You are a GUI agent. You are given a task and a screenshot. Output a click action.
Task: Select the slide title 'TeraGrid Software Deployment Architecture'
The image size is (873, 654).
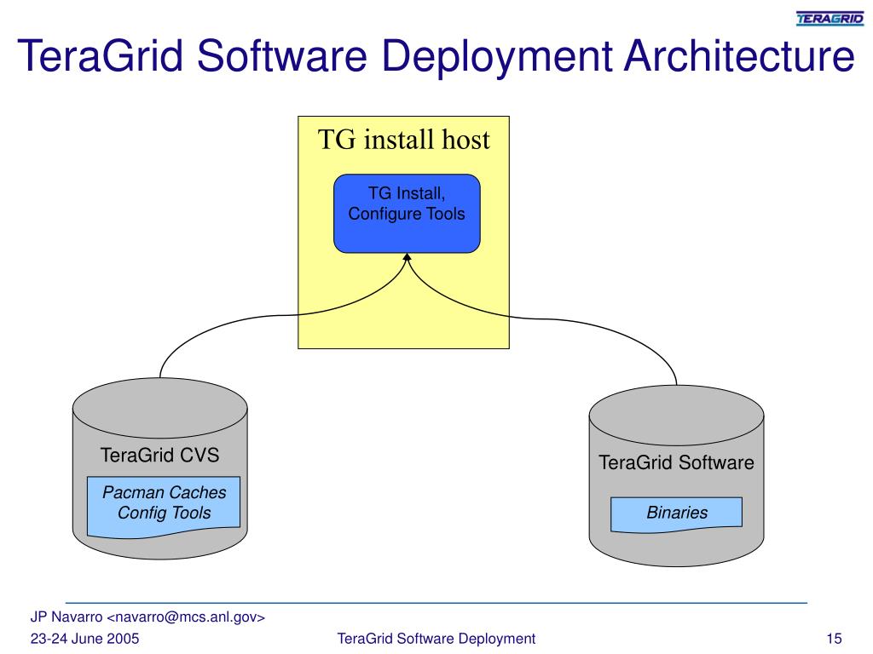coord(436,57)
